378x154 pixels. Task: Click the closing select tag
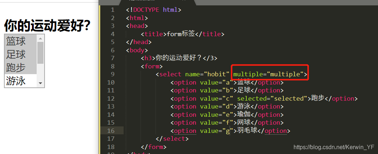click(172, 139)
